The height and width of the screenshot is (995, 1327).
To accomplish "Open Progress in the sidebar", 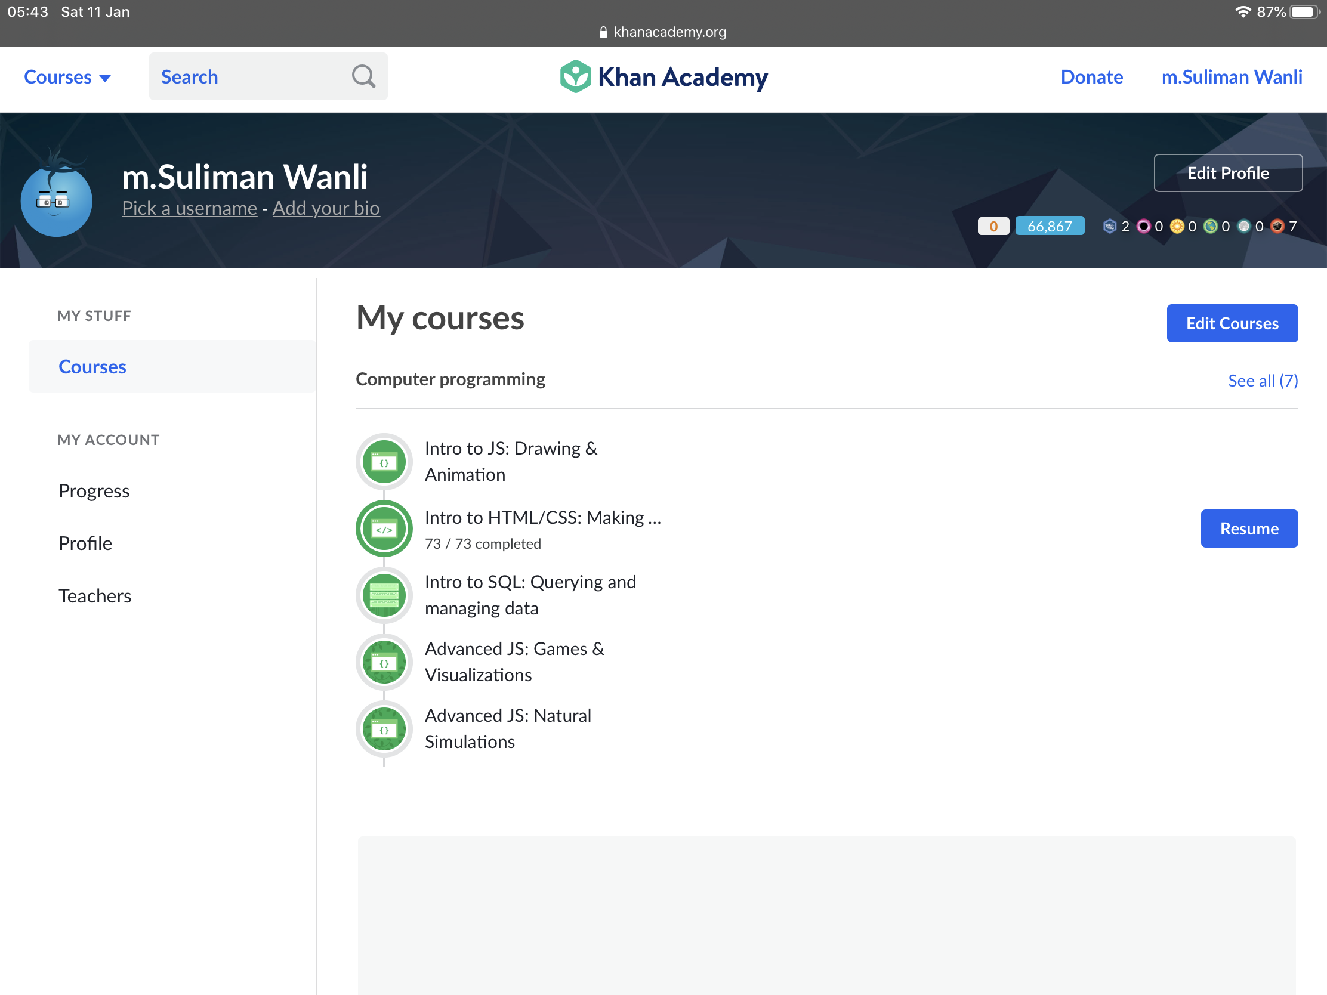I will [x=94, y=490].
